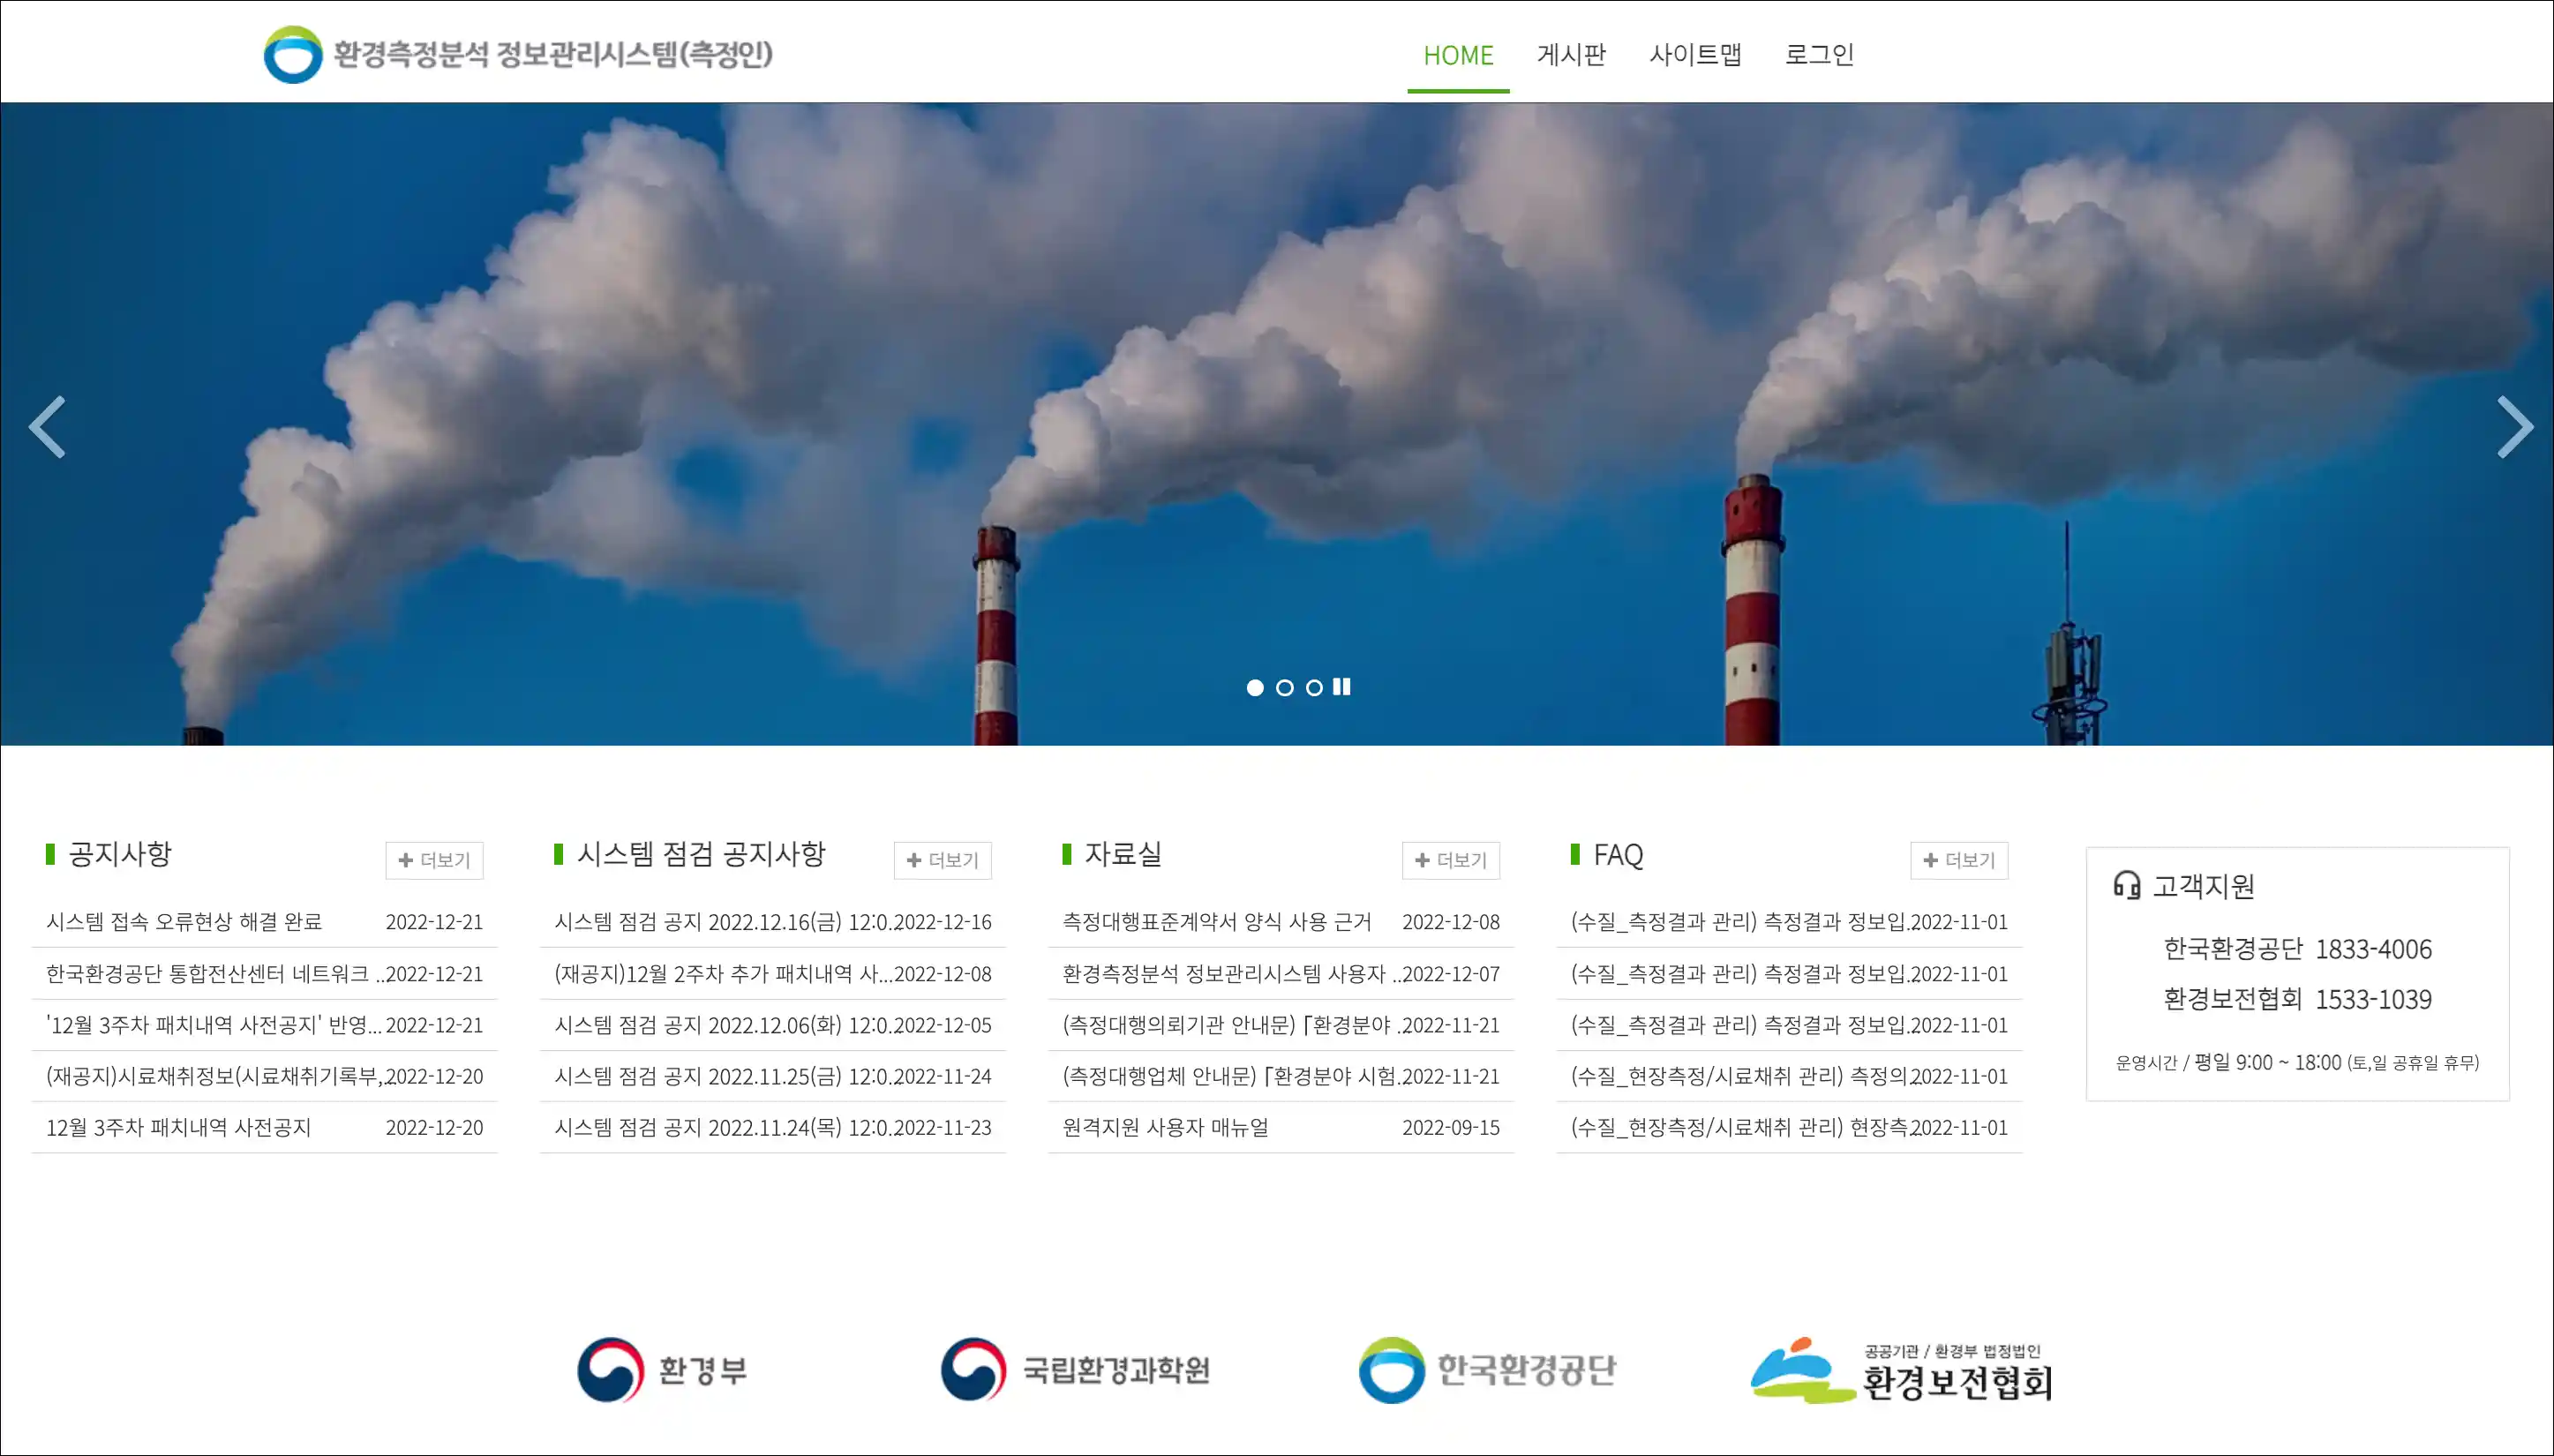Open the 로그인 page
Screen dimensions: 2554x1456
[1819, 55]
